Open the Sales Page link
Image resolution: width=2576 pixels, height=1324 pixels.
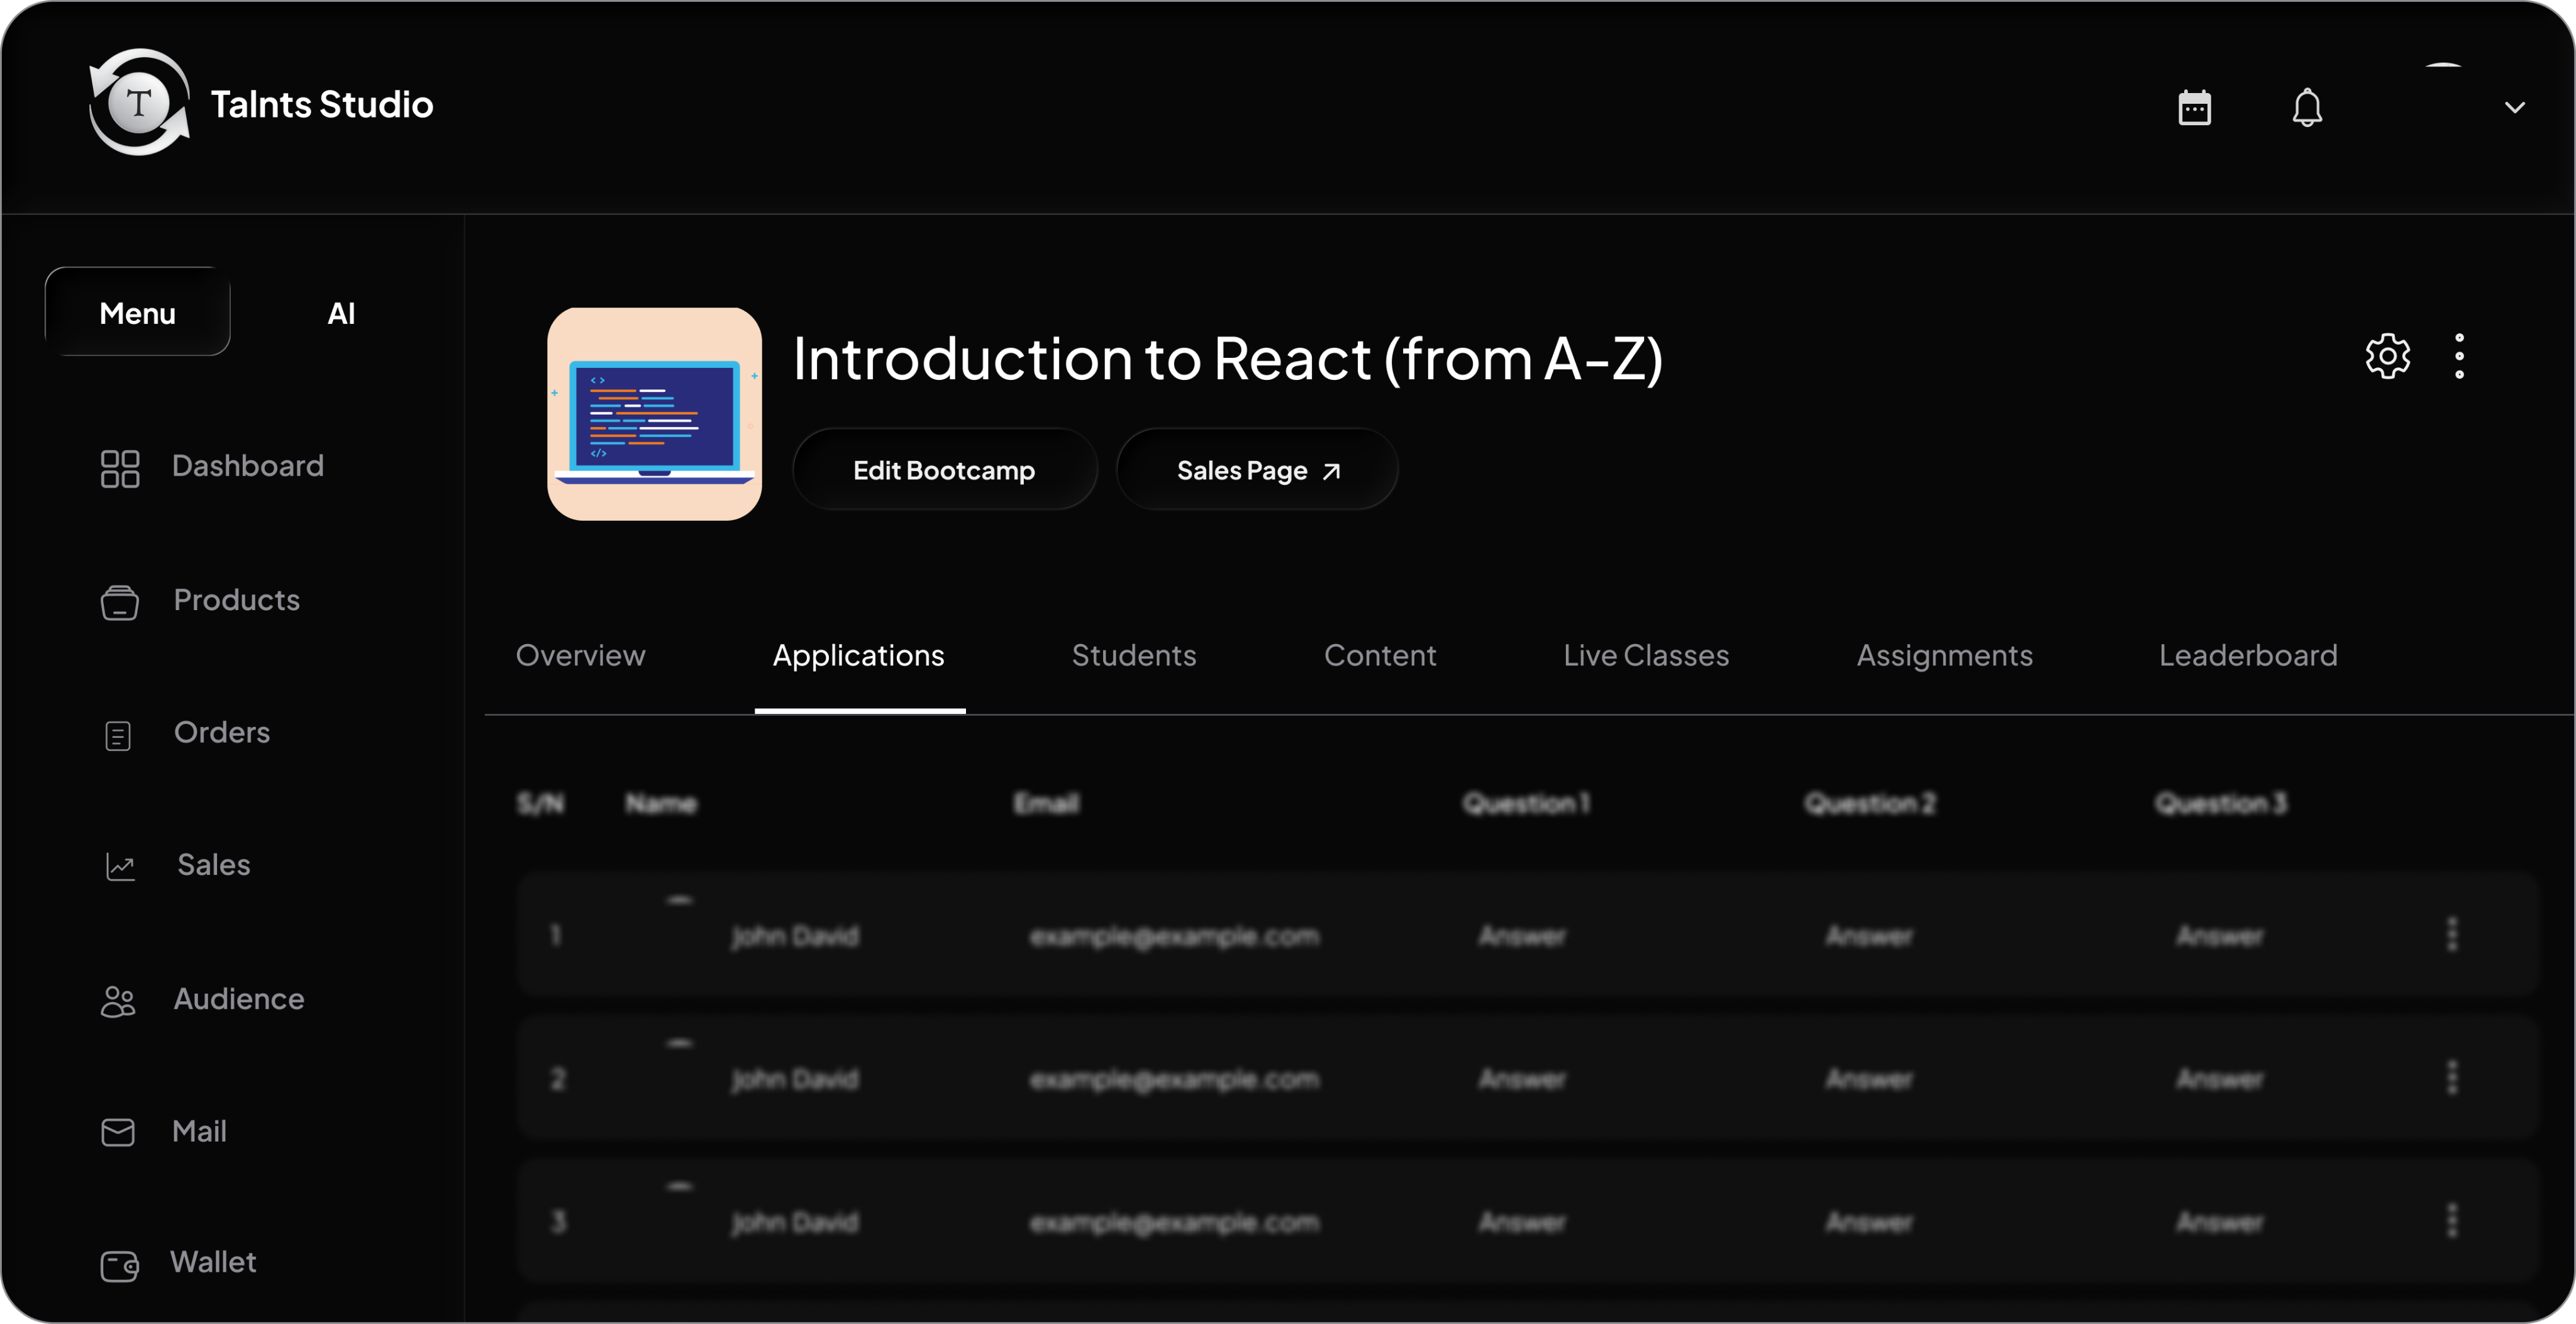tap(1256, 470)
